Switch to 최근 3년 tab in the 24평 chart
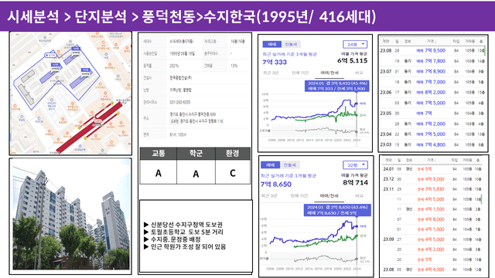This screenshot has height=278, width=495. [271, 73]
